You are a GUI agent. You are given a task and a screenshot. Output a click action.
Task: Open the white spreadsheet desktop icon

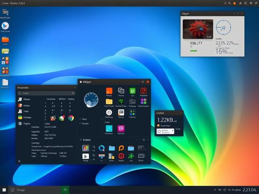5,83
